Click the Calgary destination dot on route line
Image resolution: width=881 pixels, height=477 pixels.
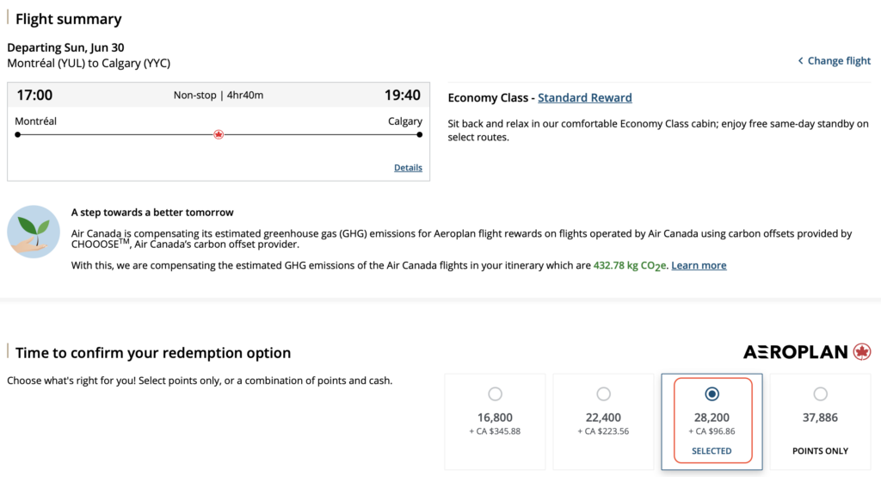tap(420, 134)
